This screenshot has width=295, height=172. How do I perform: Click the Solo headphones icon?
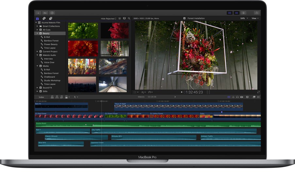click(x=238, y=97)
